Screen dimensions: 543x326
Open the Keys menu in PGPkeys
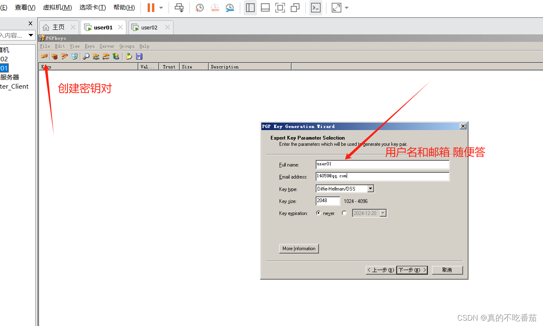tap(89, 46)
